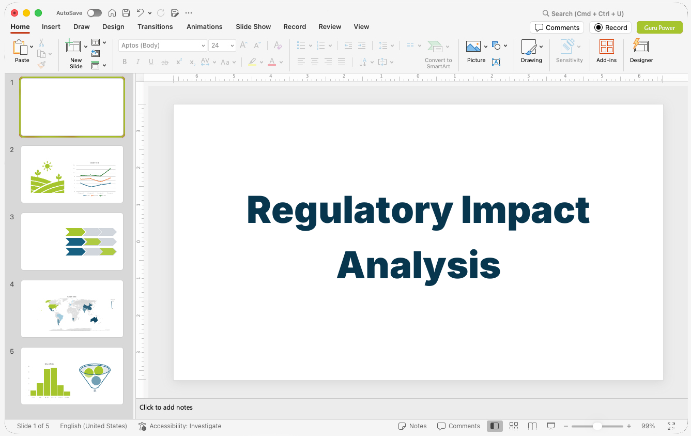Open the Review tab
The image size is (691, 436).
click(330, 26)
